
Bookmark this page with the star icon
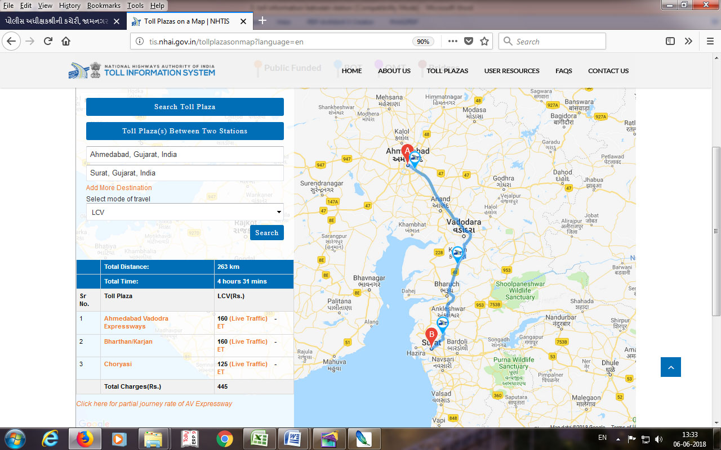point(484,41)
